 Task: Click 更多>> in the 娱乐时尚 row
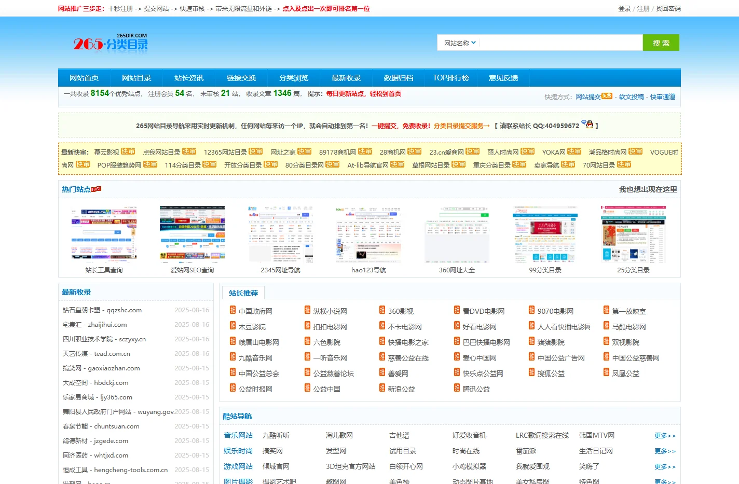(x=665, y=451)
